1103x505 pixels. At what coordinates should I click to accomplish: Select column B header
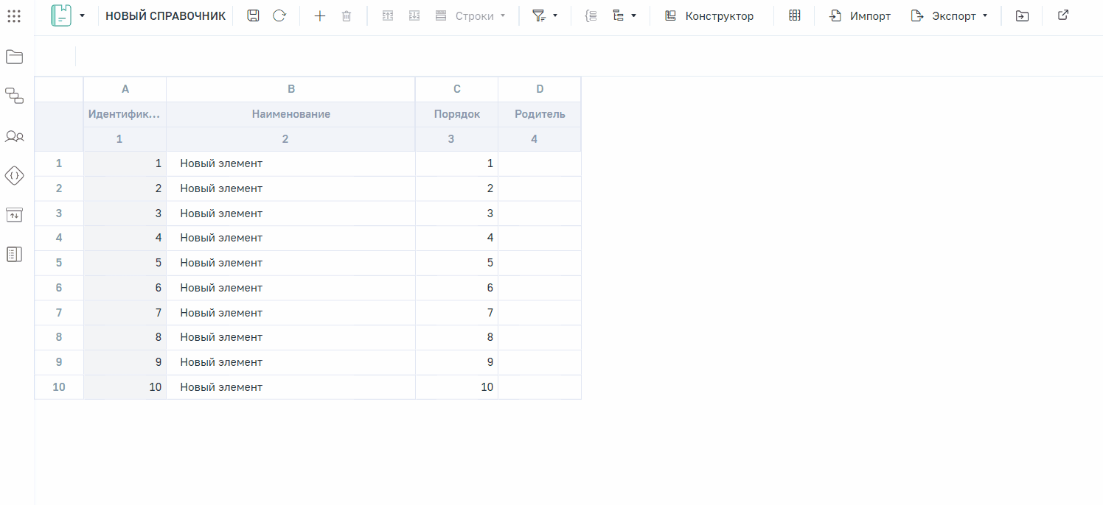coord(291,89)
